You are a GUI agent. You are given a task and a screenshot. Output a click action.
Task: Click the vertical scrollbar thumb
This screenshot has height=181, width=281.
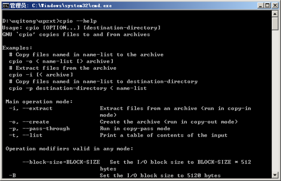(275, 24)
